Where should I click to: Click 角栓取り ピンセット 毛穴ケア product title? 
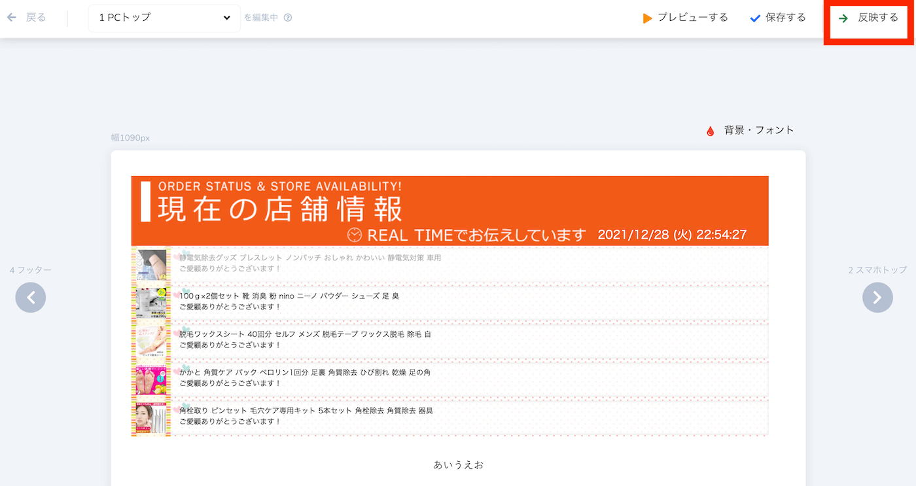pos(306,411)
